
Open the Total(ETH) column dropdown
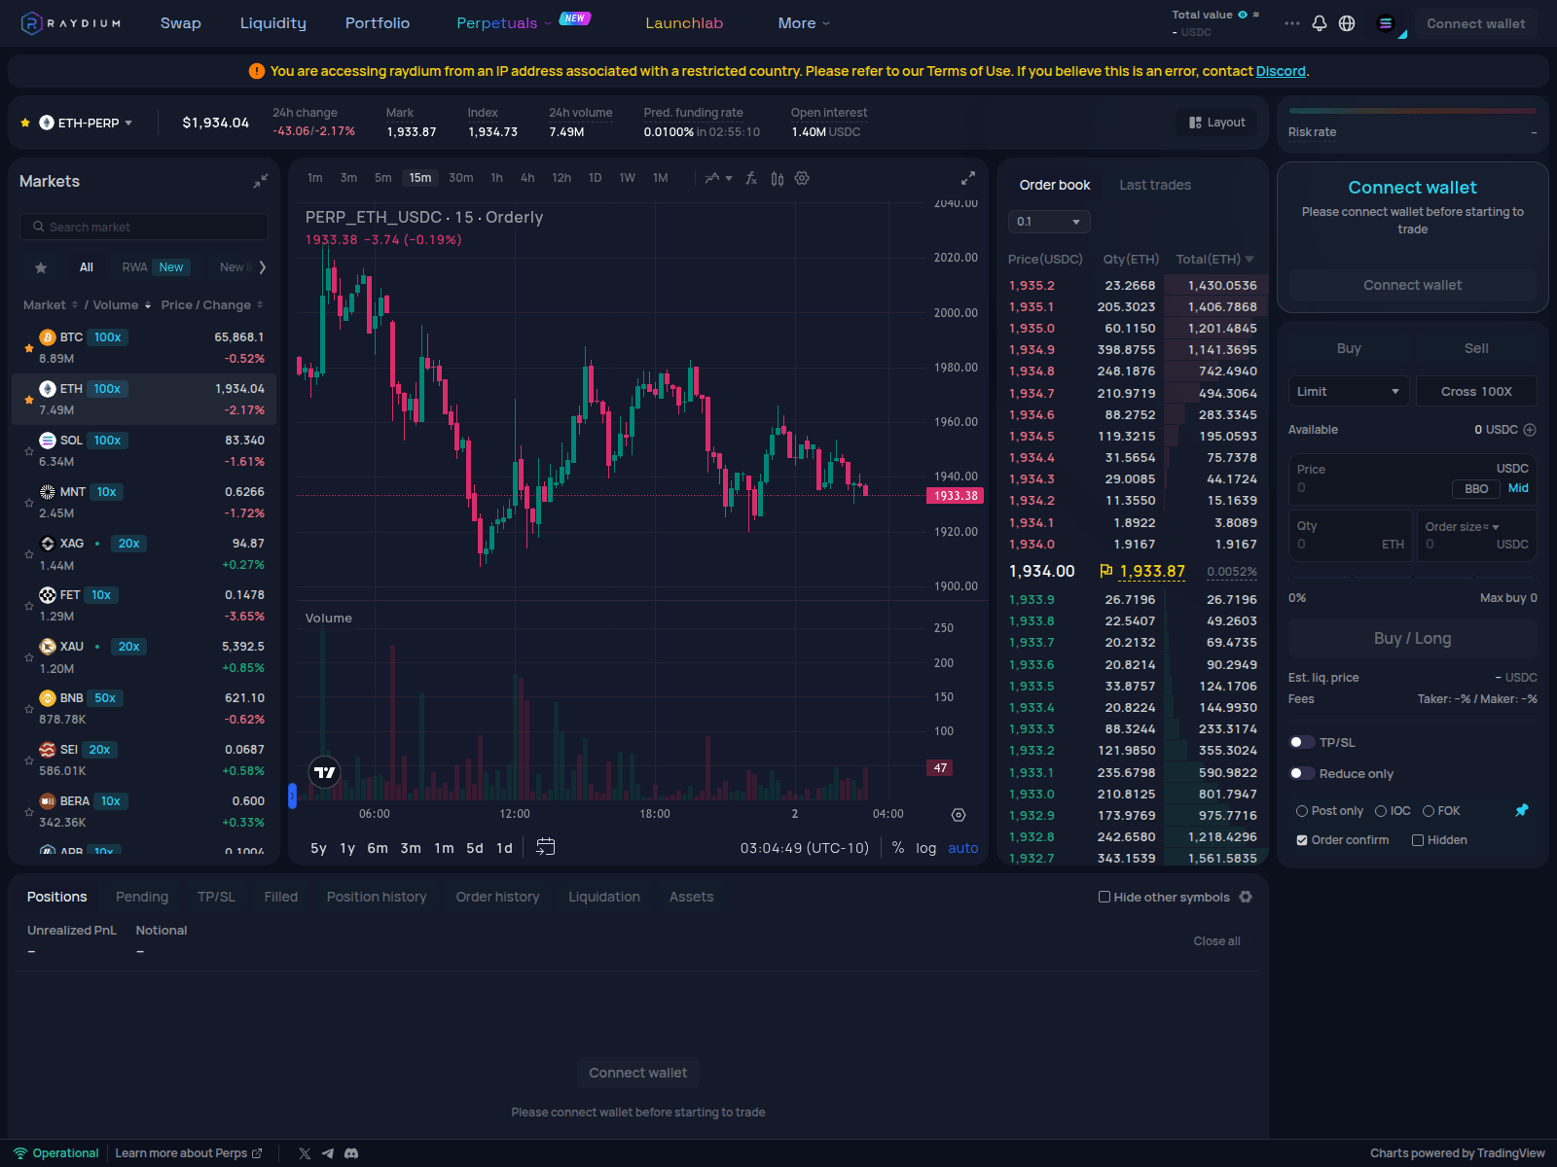click(1249, 259)
